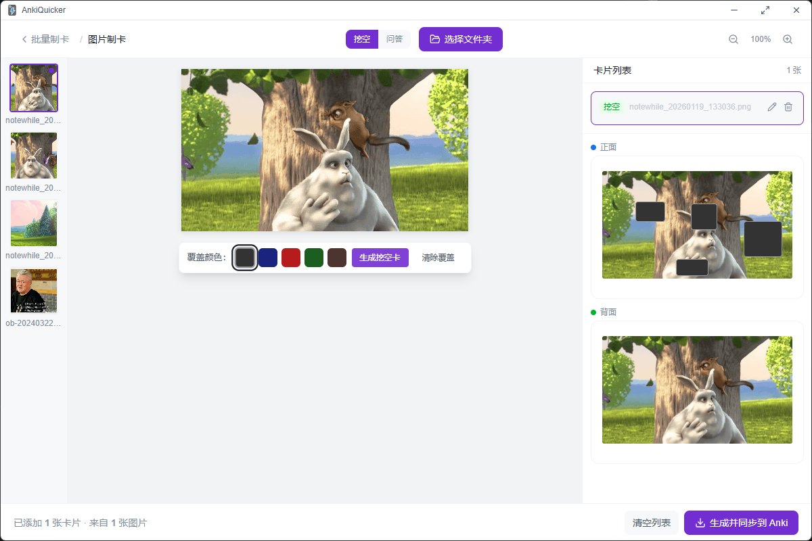
Task: Click 清除覆盖 to clear masks
Action: pos(438,258)
